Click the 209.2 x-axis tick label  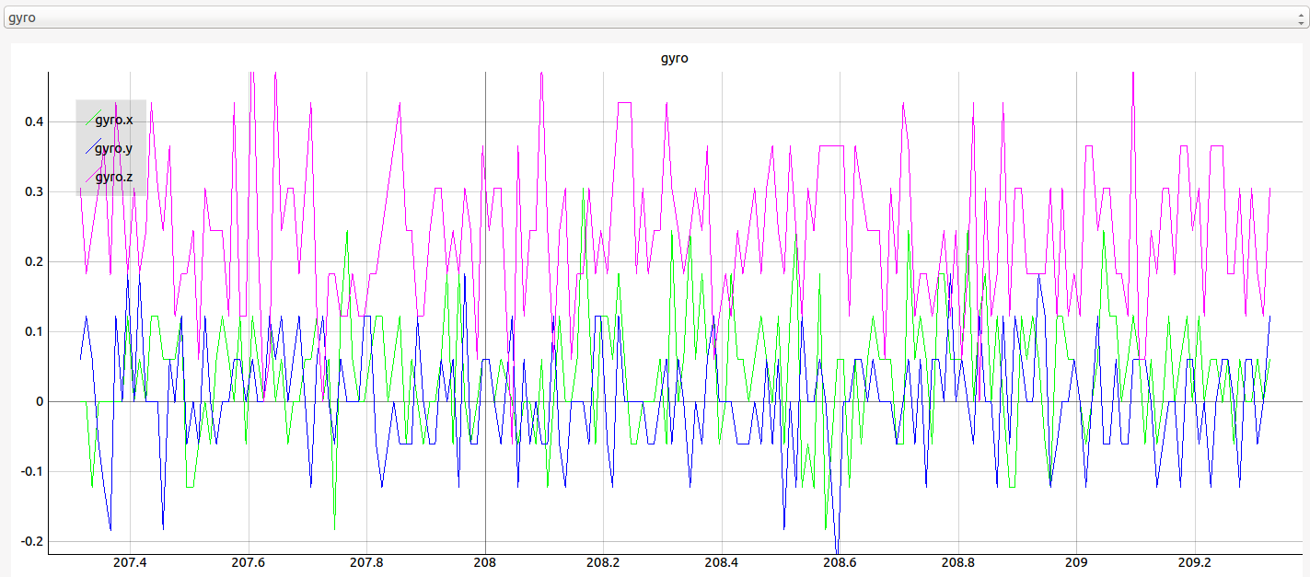click(1194, 563)
